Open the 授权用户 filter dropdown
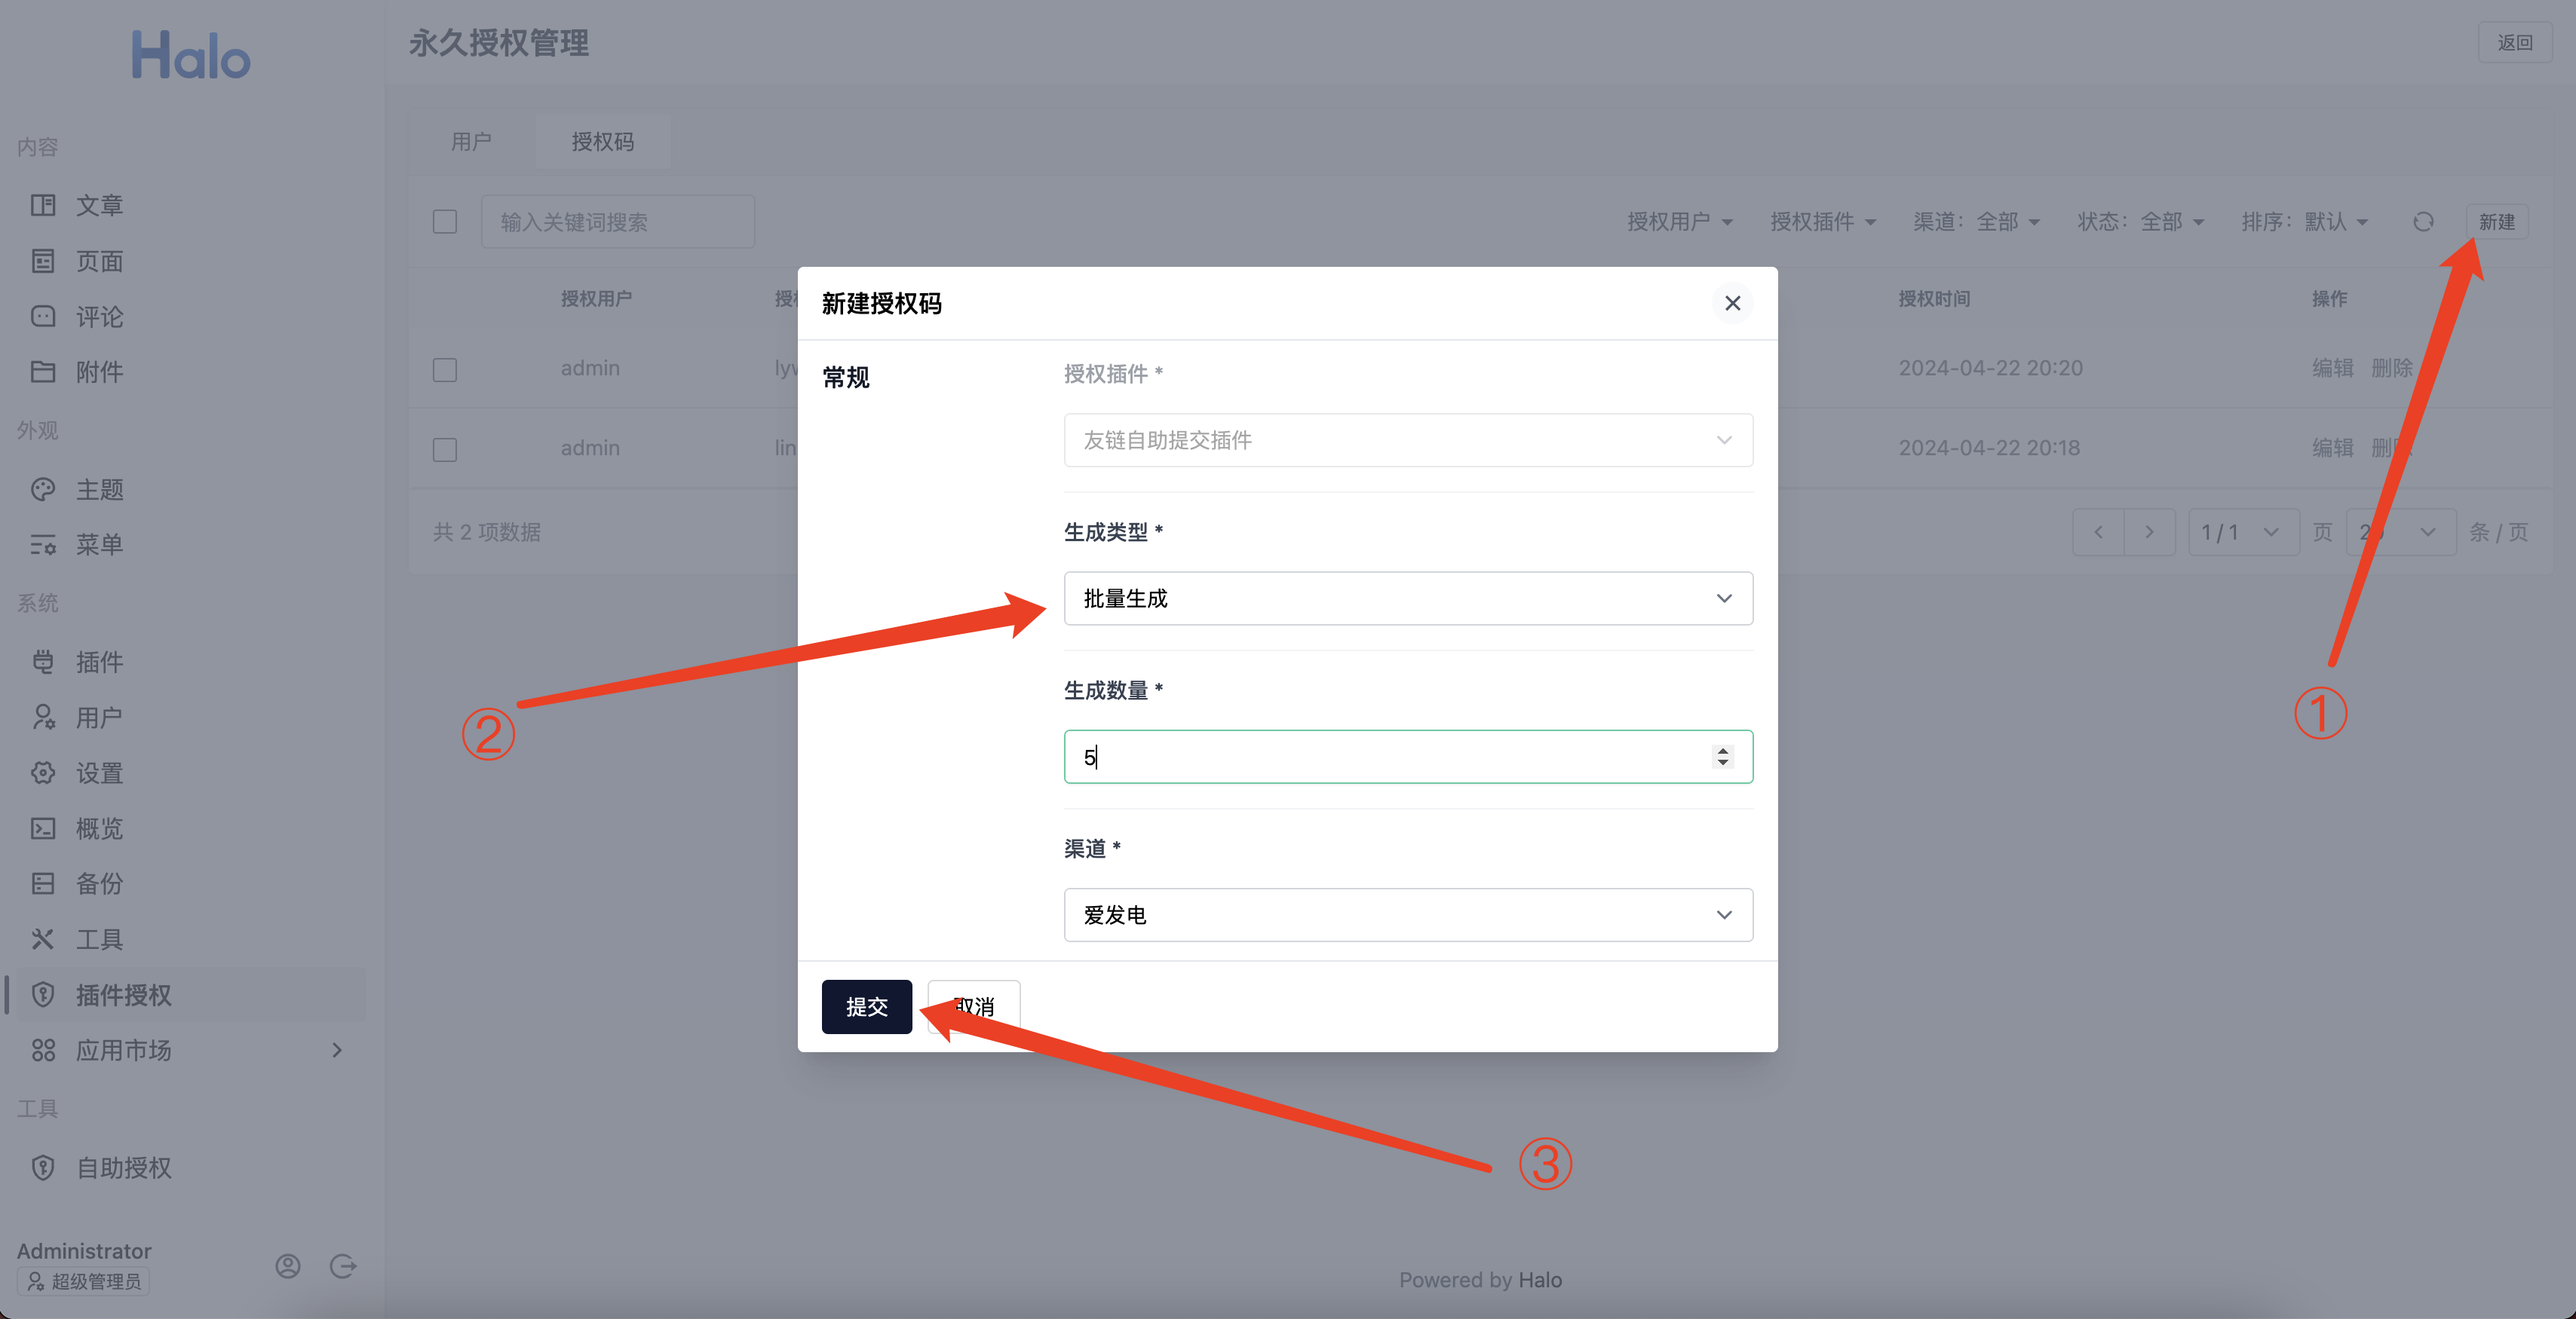The image size is (2576, 1319). point(1680,222)
